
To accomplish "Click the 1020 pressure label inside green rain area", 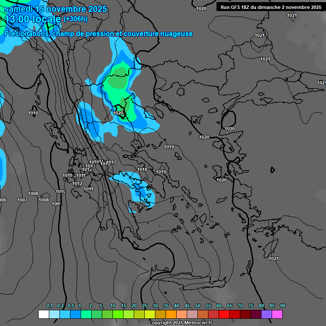I will (x=118, y=113).
